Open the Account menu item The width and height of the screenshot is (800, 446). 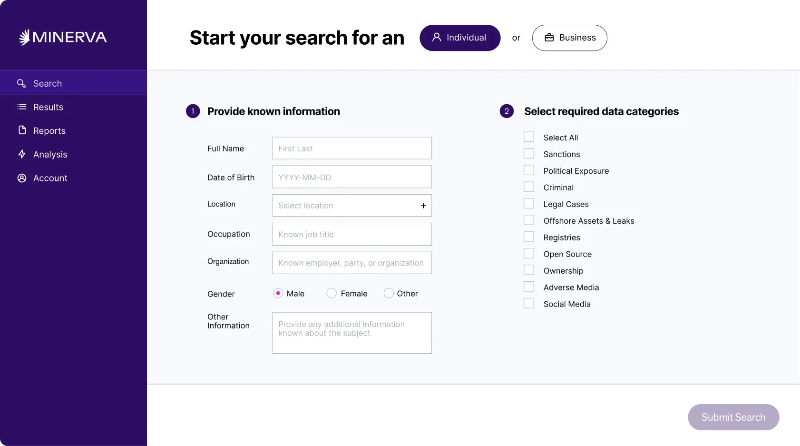pos(50,178)
